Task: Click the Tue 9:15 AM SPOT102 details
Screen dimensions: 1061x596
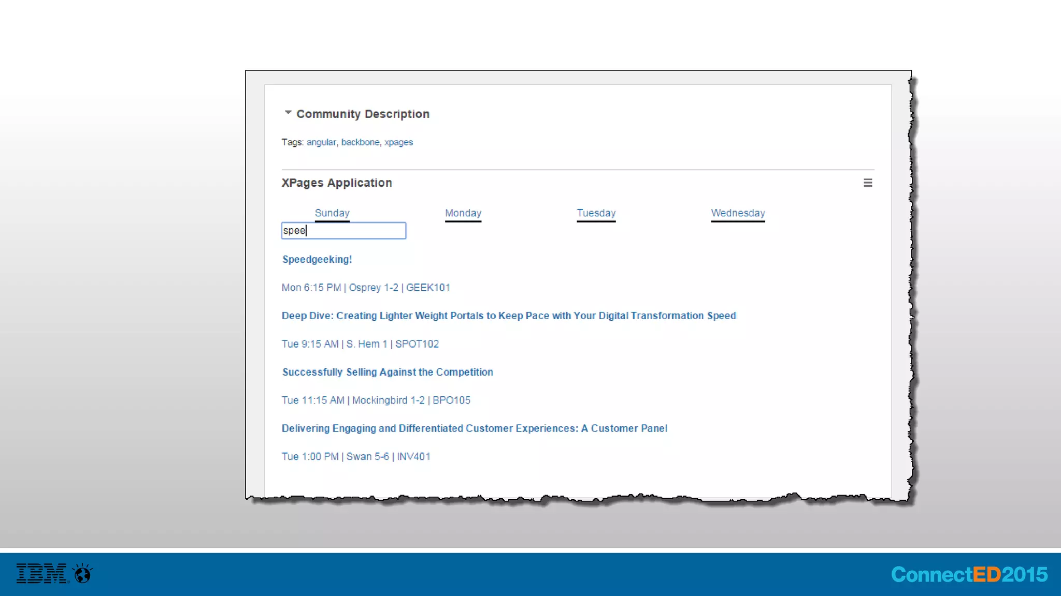Action: click(x=360, y=344)
